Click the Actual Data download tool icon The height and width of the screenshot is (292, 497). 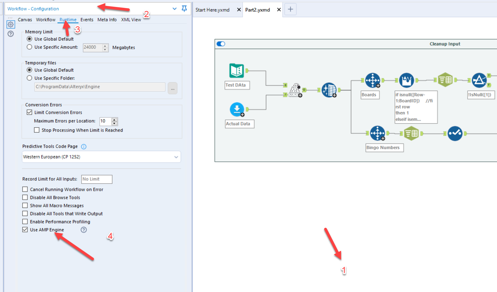236,109
